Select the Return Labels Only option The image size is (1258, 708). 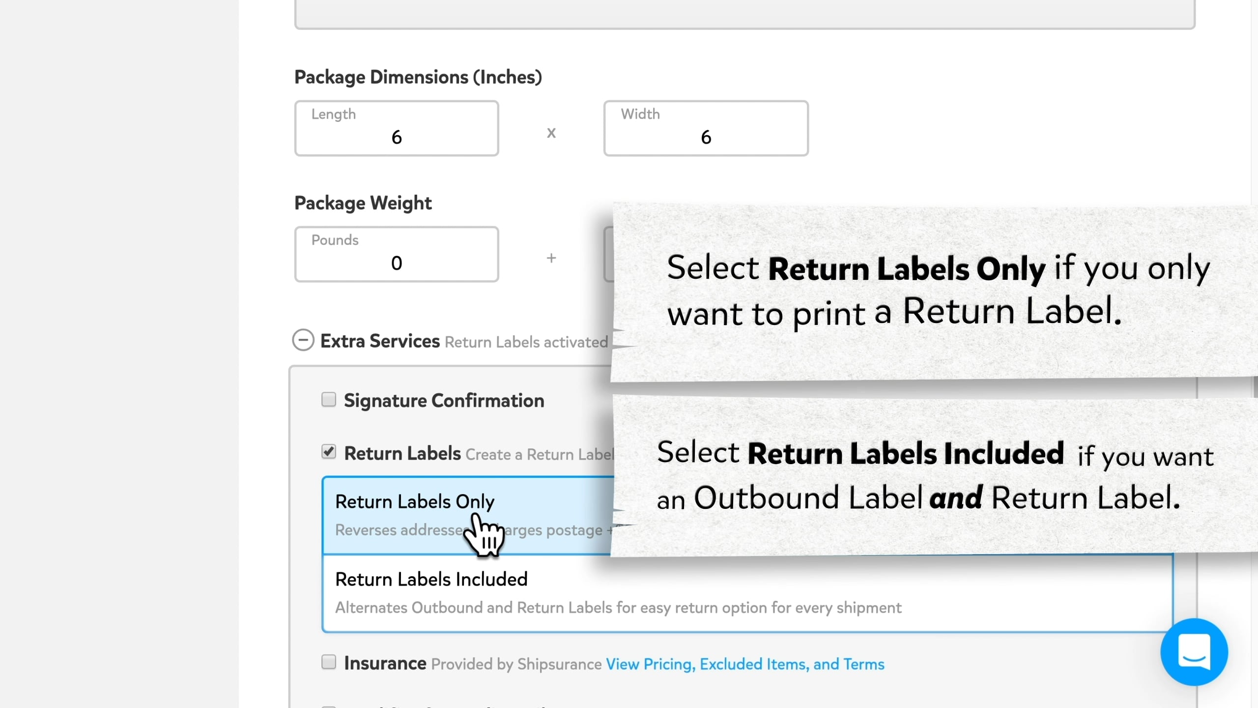(415, 501)
